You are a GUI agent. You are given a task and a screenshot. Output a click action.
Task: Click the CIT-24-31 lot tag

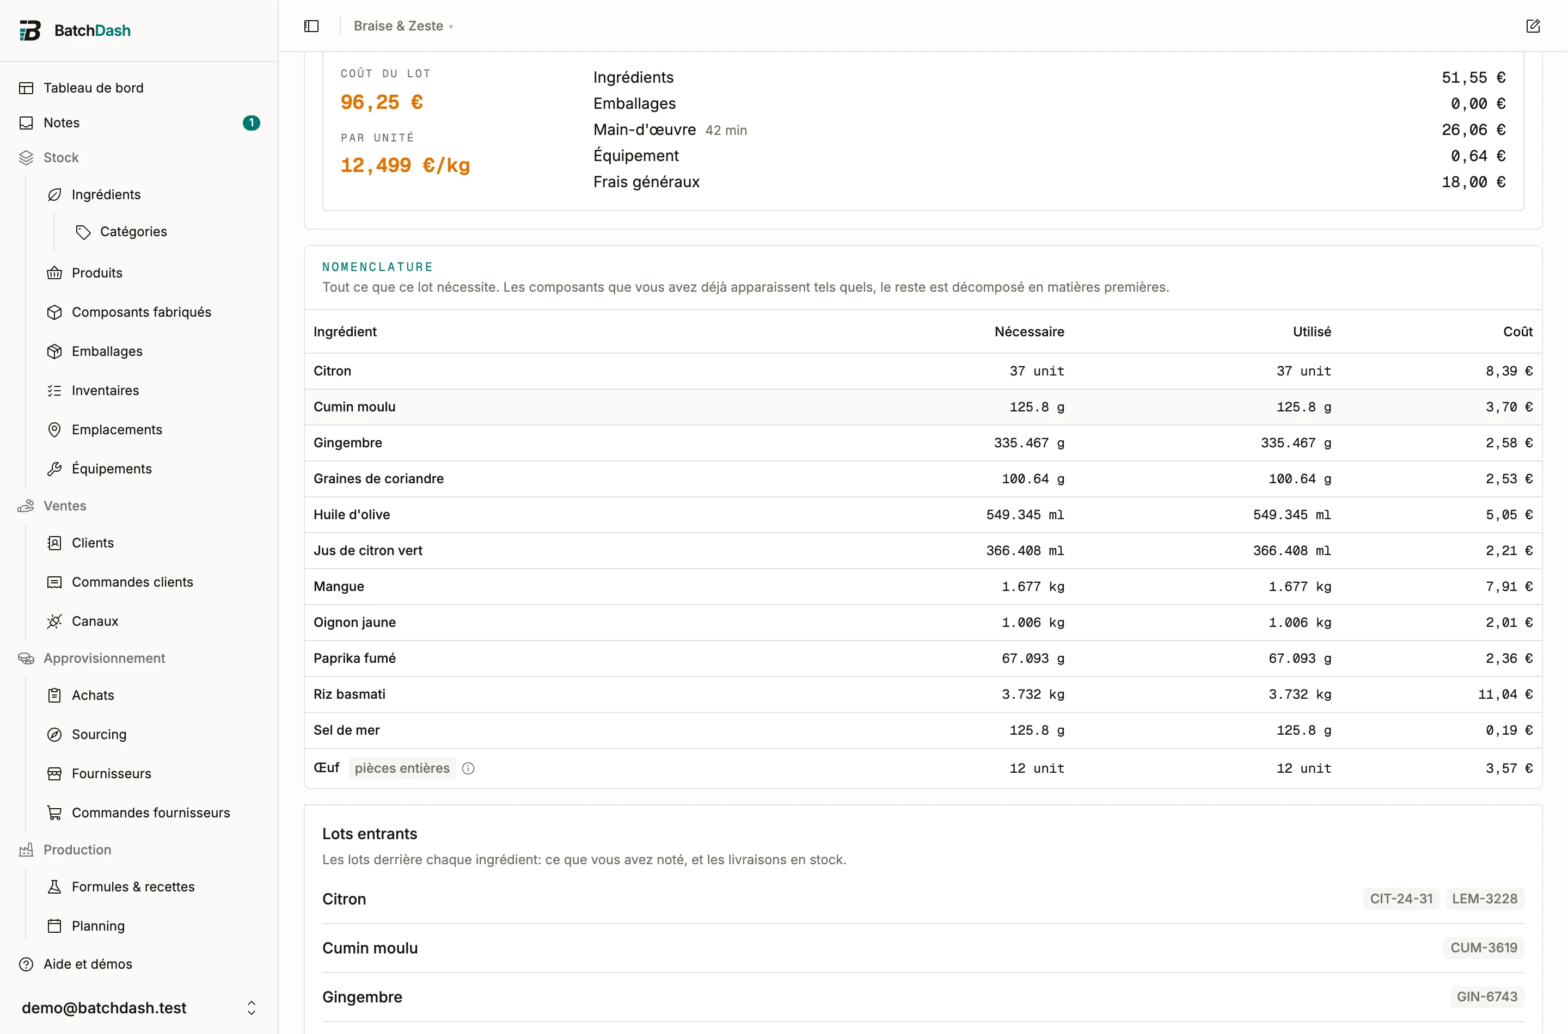tap(1401, 899)
